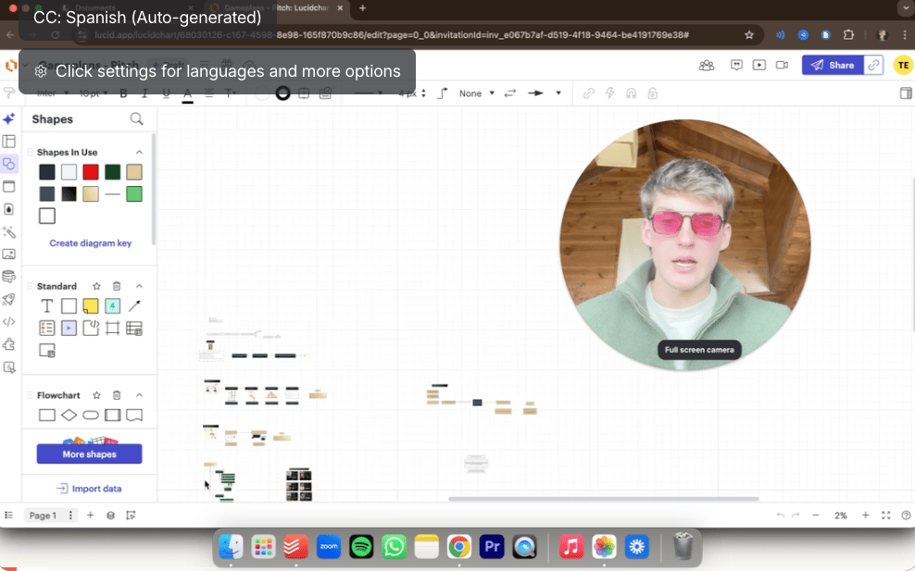The width and height of the screenshot is (915, 571).
Task: Open the images panel in sidebar
Action: (x=8, y=254)
